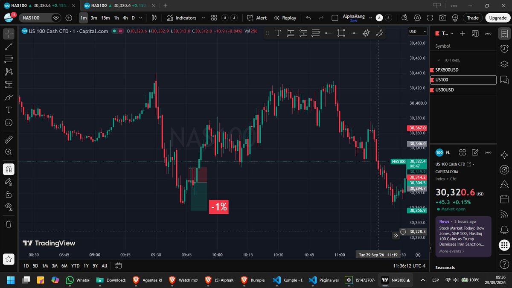Toggle lock all drawings
512x288 pixels.
point(9,195)
